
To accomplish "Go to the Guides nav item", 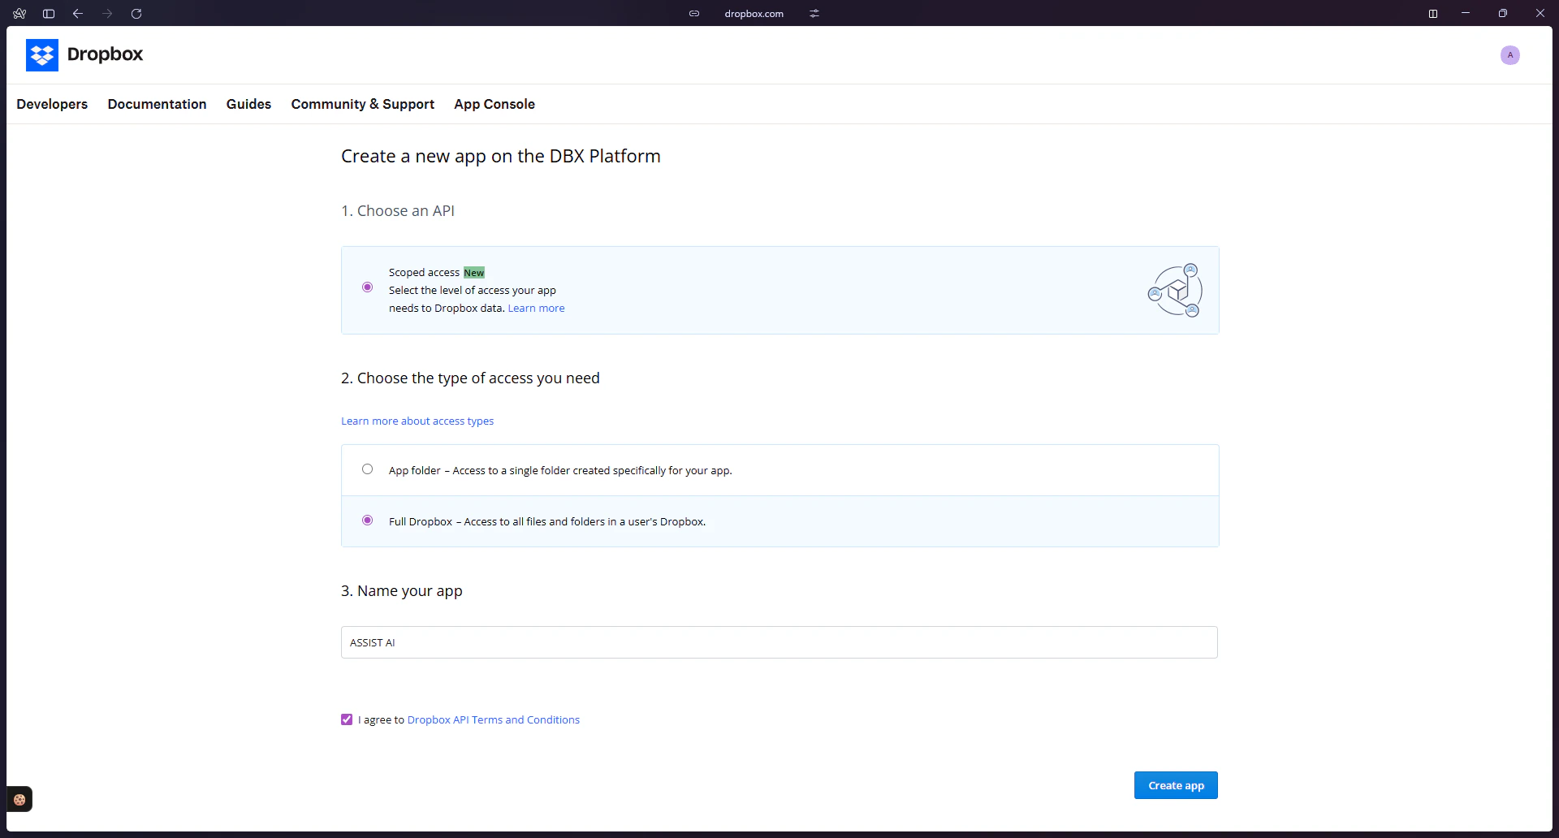I will click(248, 104).
